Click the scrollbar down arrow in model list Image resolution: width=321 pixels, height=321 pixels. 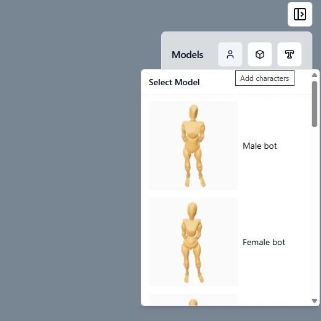314,301
